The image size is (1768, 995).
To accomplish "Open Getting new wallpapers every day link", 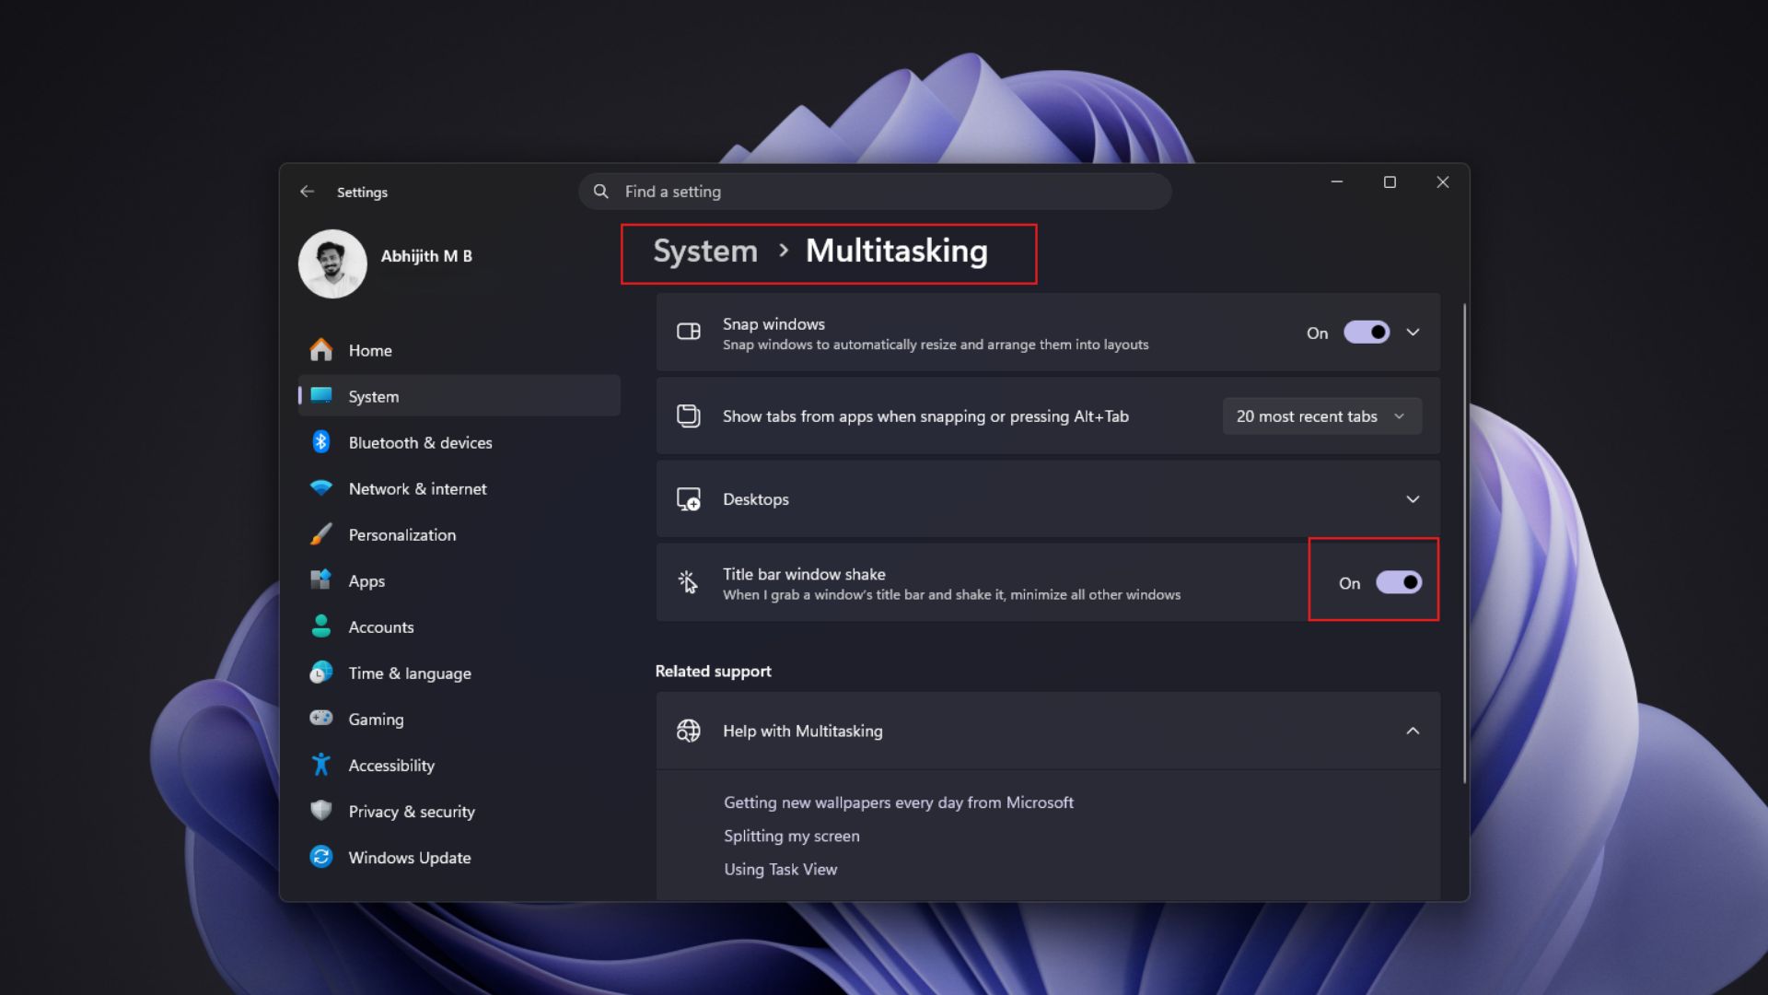I will (899, 802).
